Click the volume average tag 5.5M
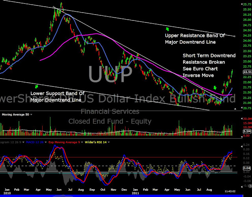Viewport: 252px width, 197px height. click(247, 131)
